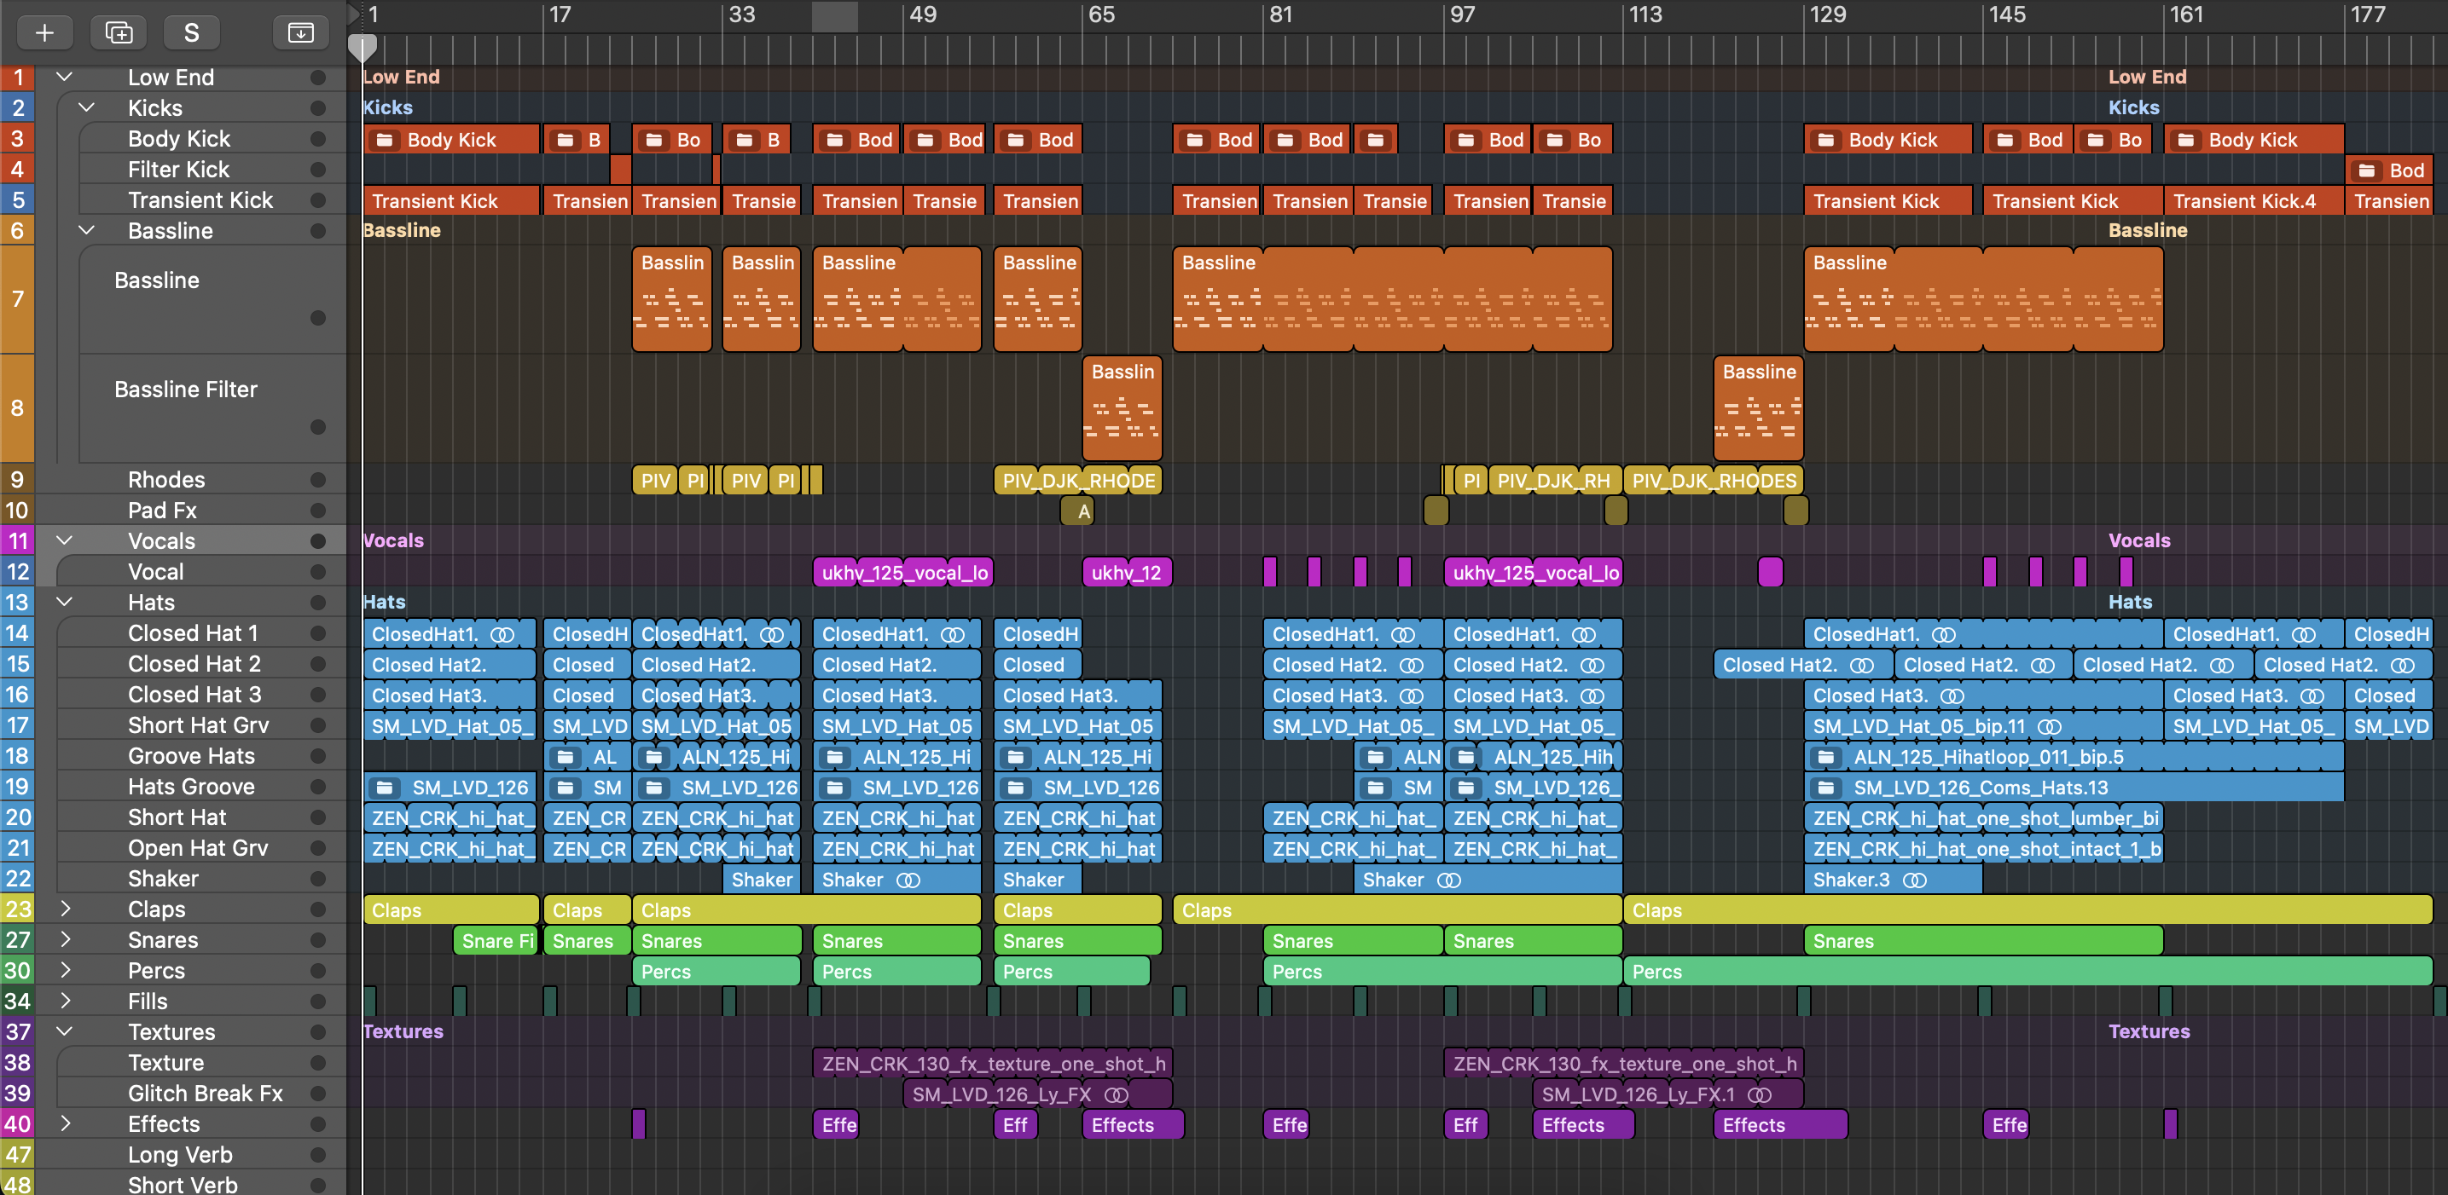Toggle the Shaker track enable dot
Viewport: 2448px width, 1195px height.
(x=317, y=879)
